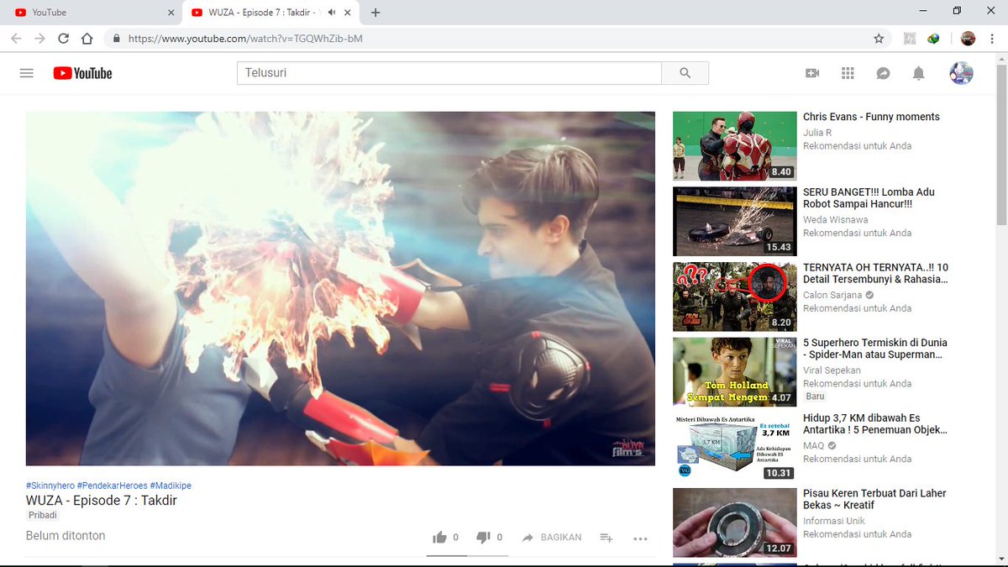Image resolution: width=1008 pixels, height=567 pixels.
Task: Open the messages share bubble icon
Action: coord(883,73)
